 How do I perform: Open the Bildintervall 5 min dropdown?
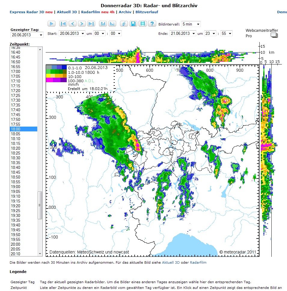(x=191, y=24)
